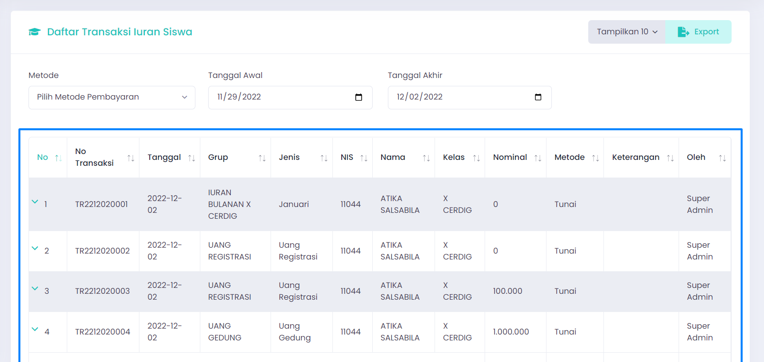Sort by the Nominal column sort icon

(538, 158)
